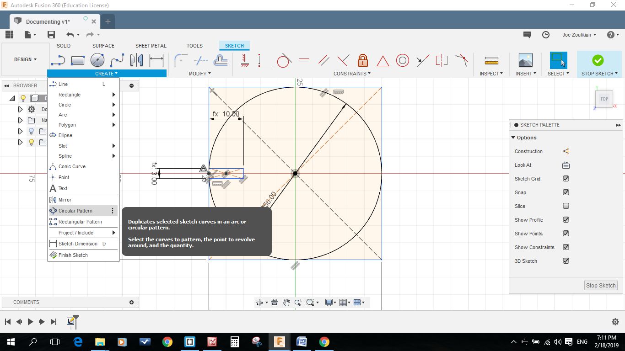This screenshot has height=351, width=625.
Task: Toggle the Show Profile checkbox
Action: [566, 220]
